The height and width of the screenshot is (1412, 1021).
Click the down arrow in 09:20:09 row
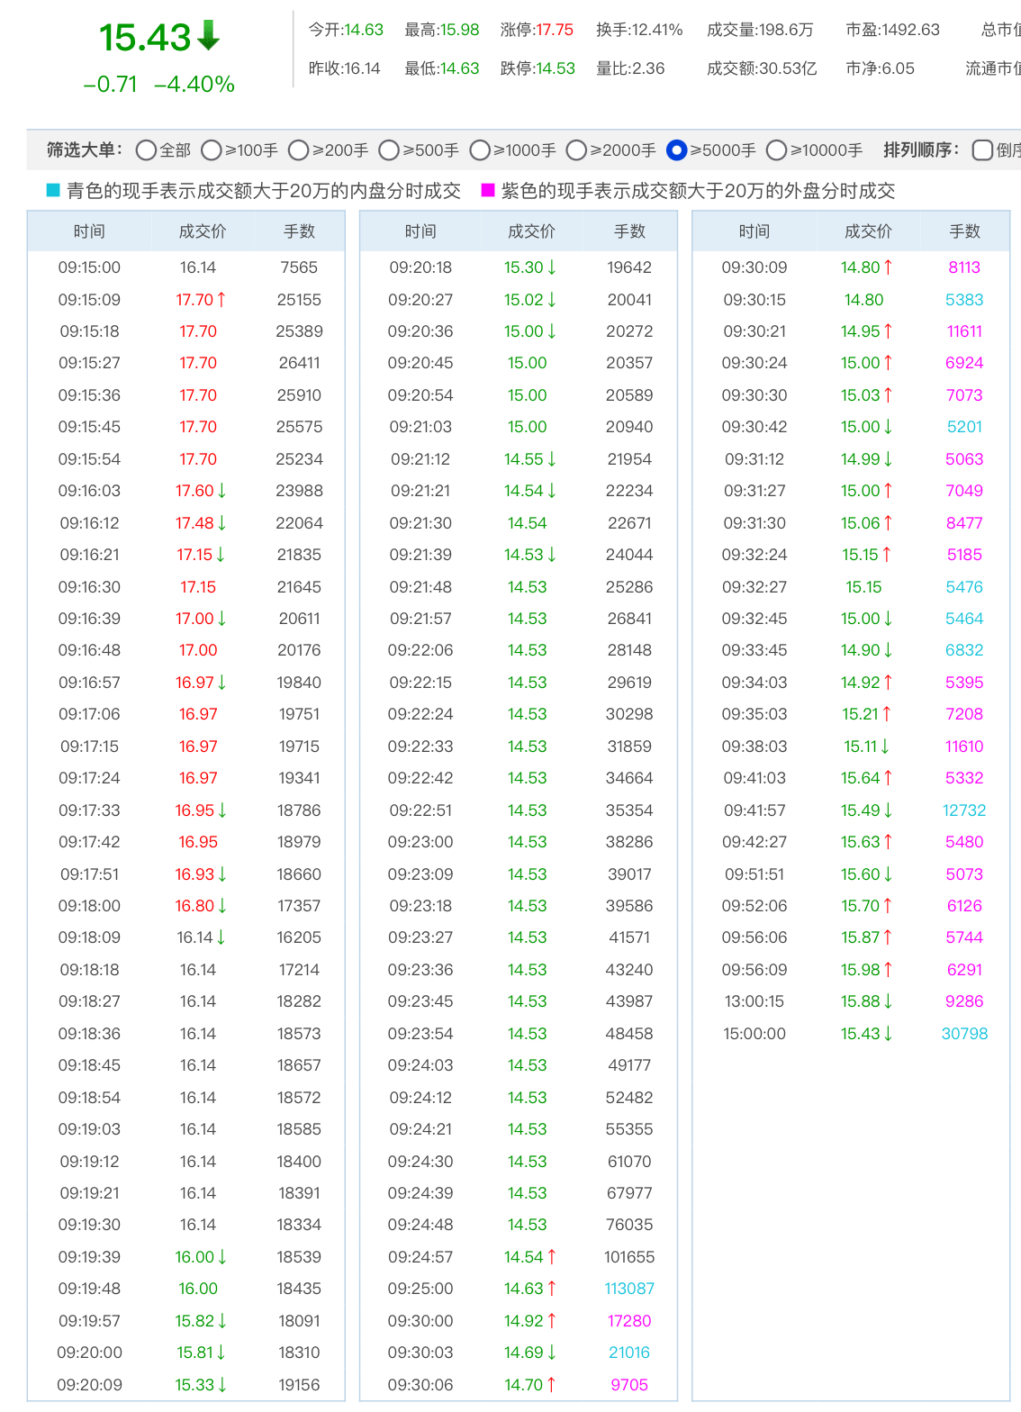point(221,1385)
